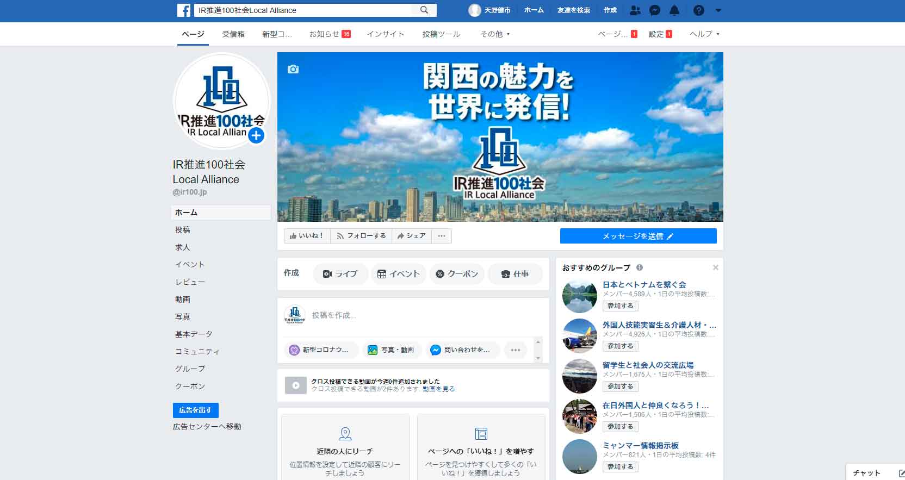Switch to the 新型コ... tab
This screenshot has width=905, height=480.
point(277,34)
